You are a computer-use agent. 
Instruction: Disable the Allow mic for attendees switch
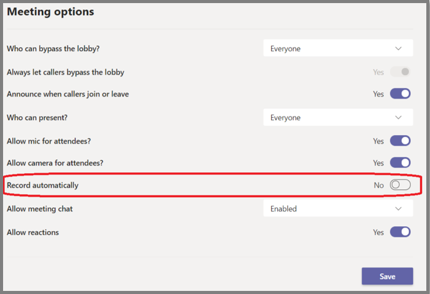(x=400, y=141)
